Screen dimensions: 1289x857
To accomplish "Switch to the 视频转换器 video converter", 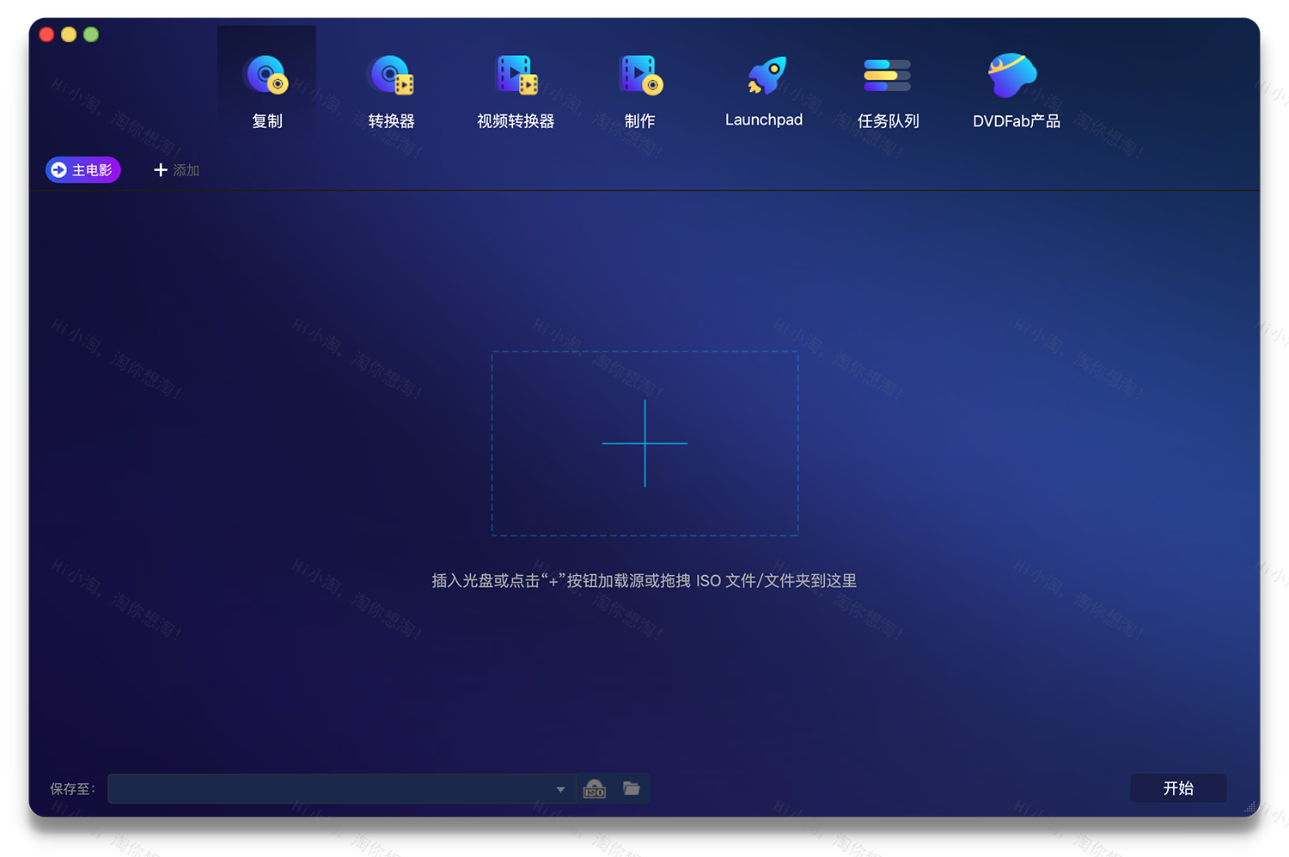I will click(516, 76).
